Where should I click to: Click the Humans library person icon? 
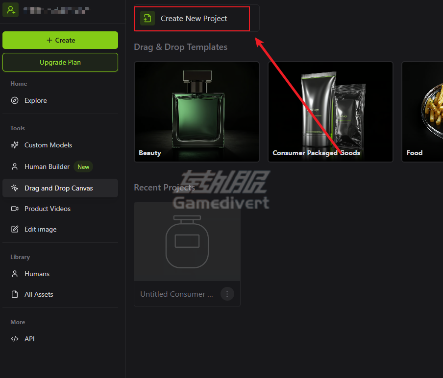(x=15, y=274)
